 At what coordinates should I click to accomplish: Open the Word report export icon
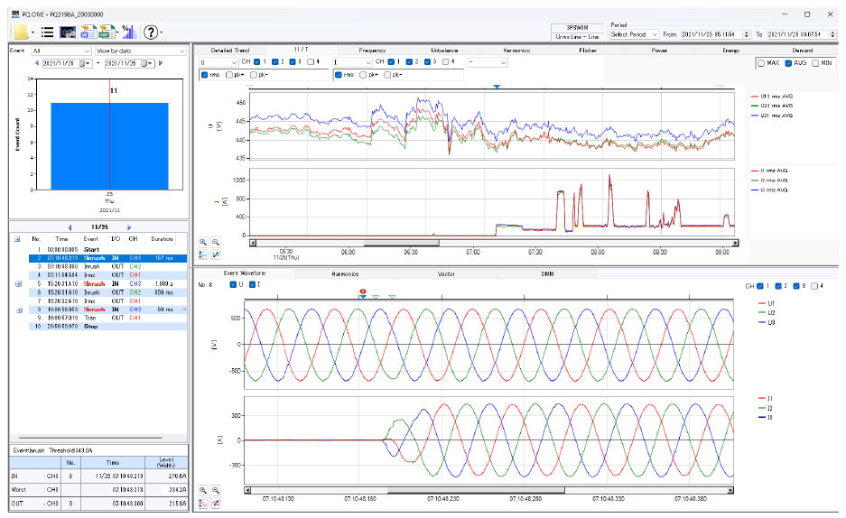[88, 32]
